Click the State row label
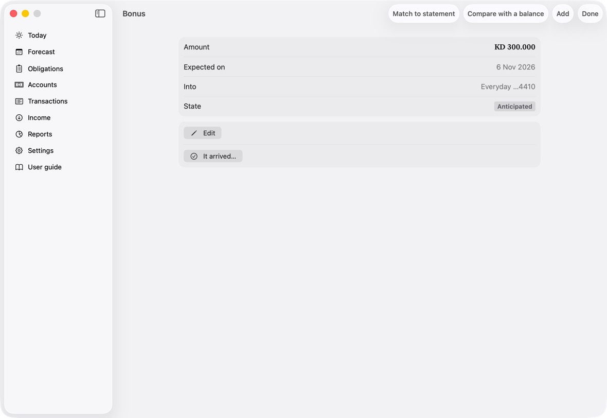The height and width of the screenshot is (418, 607). [192, 106]
